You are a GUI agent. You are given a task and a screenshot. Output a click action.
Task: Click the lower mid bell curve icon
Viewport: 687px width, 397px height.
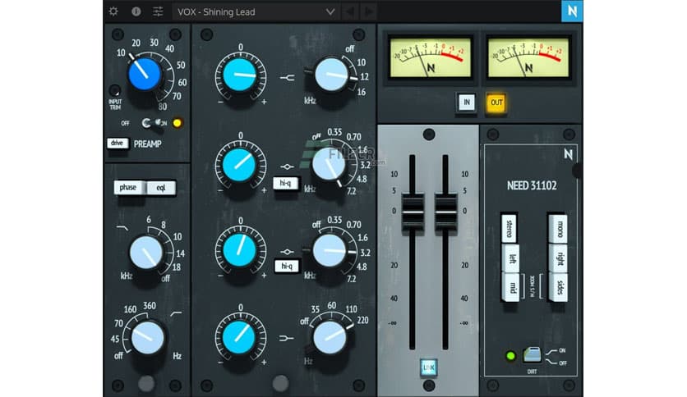coord(287,252)
